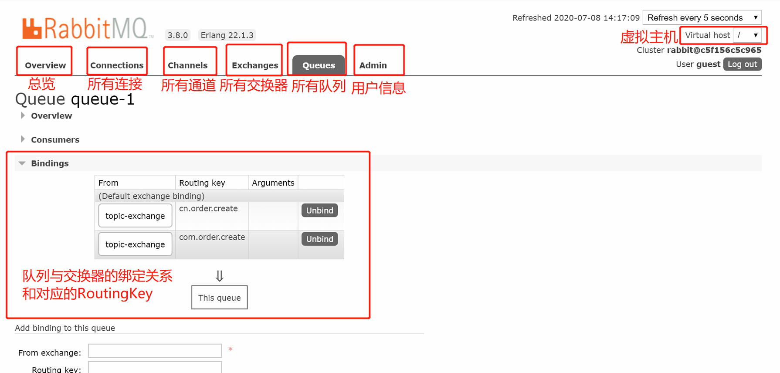Image resolution: width=780 pixels, height=373 pixels.
Task: Click the Refreshed timestamp text
Action: click(x=576, y=18)
